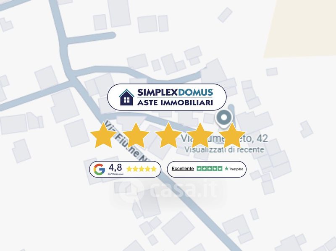Select the third large gold star

(x=168, y=135)
